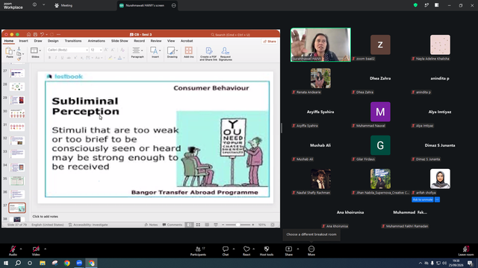Toggle Italic formatting
The width and height of the screenshot is (478, 268).
click(56, 58)
